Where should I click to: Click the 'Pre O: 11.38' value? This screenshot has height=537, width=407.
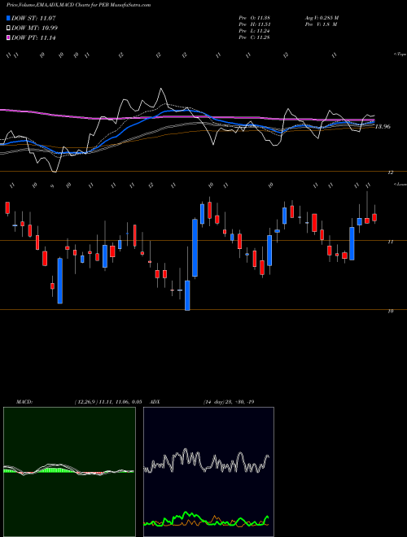255,18
